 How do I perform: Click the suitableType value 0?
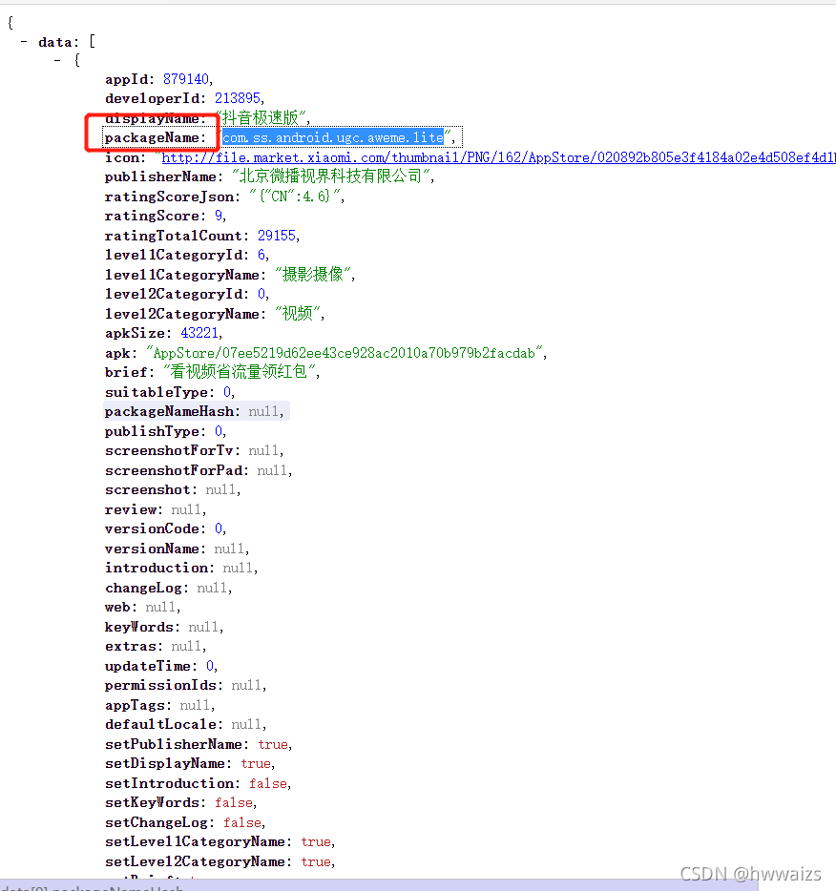pyautogui.click(x=227, y=392)
